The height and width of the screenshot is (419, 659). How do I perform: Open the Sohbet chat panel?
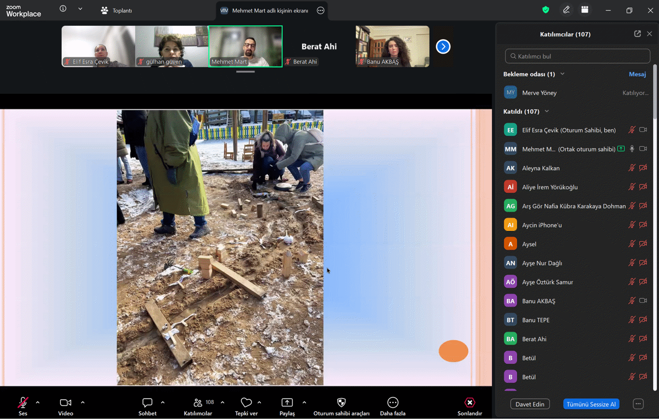tap(147, 403)
